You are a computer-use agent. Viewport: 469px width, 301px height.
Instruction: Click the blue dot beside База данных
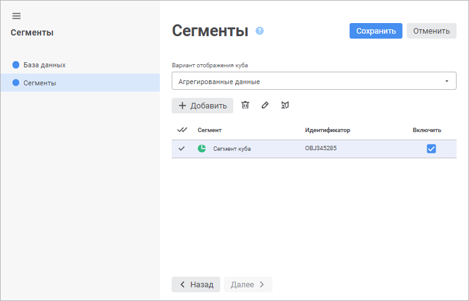[x=16, y=65]
